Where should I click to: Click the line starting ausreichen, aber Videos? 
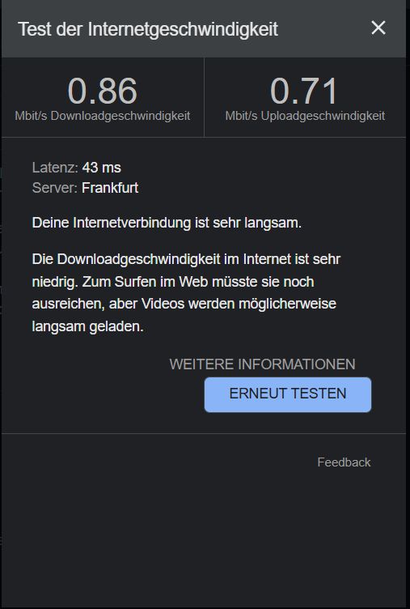coord(184,304)
